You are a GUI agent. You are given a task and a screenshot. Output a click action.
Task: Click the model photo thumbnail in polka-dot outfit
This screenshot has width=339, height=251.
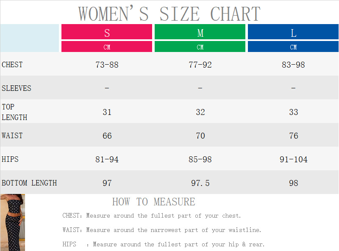click(x=13, y=222)
